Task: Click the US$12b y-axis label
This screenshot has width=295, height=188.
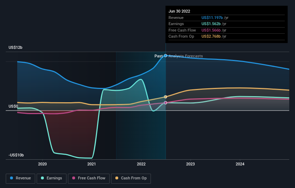Action: [x=15, y=47]
